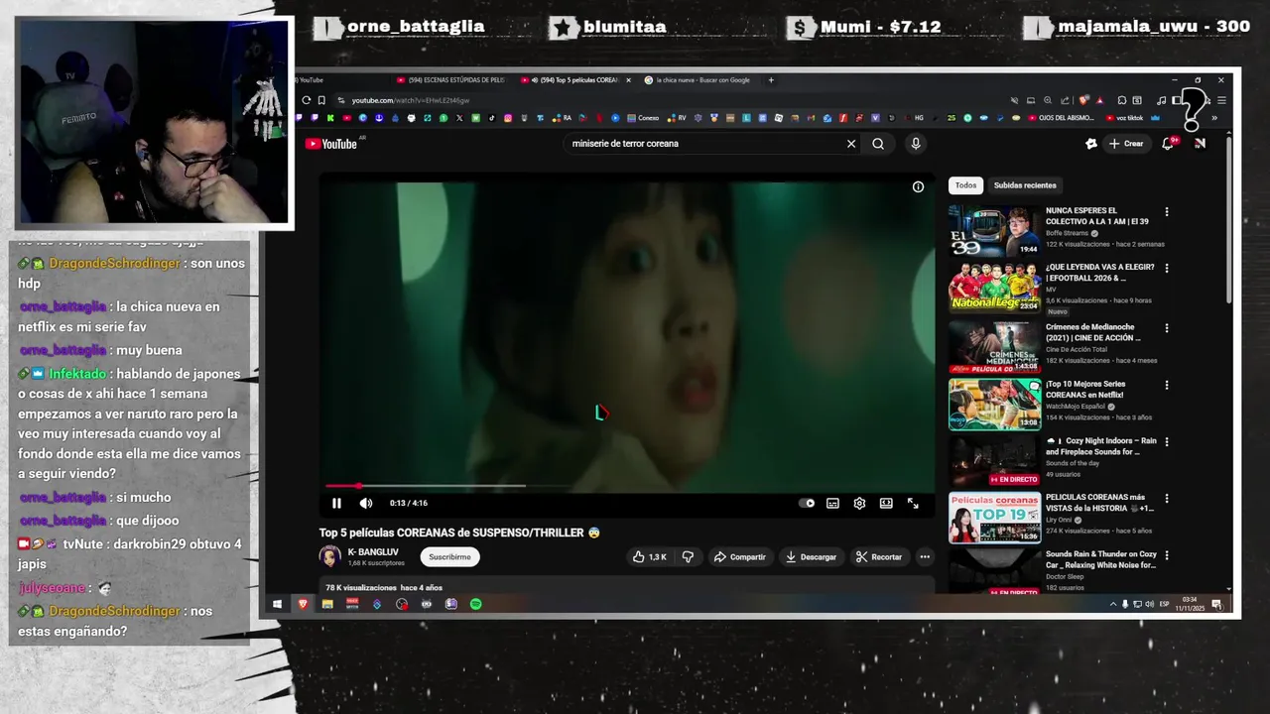Open options for '¿QUE LEYENDA VAS A ELEGIR?' video
1270x714 pixels.
1167,269
